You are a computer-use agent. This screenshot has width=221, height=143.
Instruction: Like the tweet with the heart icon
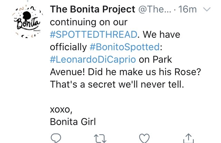(144, 138)
